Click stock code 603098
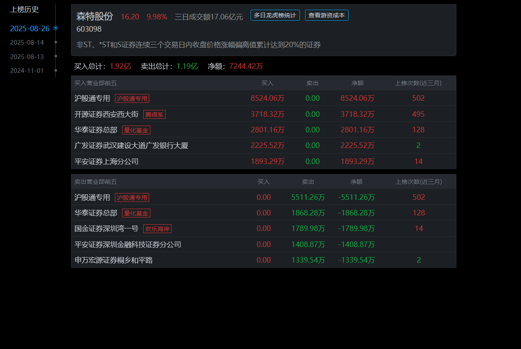The width and height of the screenshot is (521, 349). pos(89,29)
